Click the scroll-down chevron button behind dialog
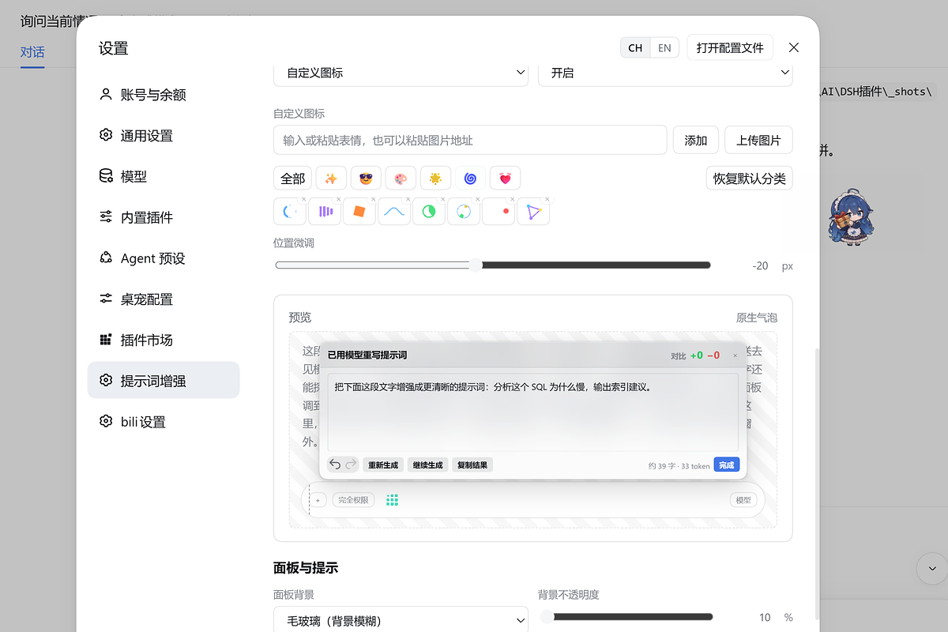Image resolution: width=948 pixels, height=632 pixels. tap(931, 569)
